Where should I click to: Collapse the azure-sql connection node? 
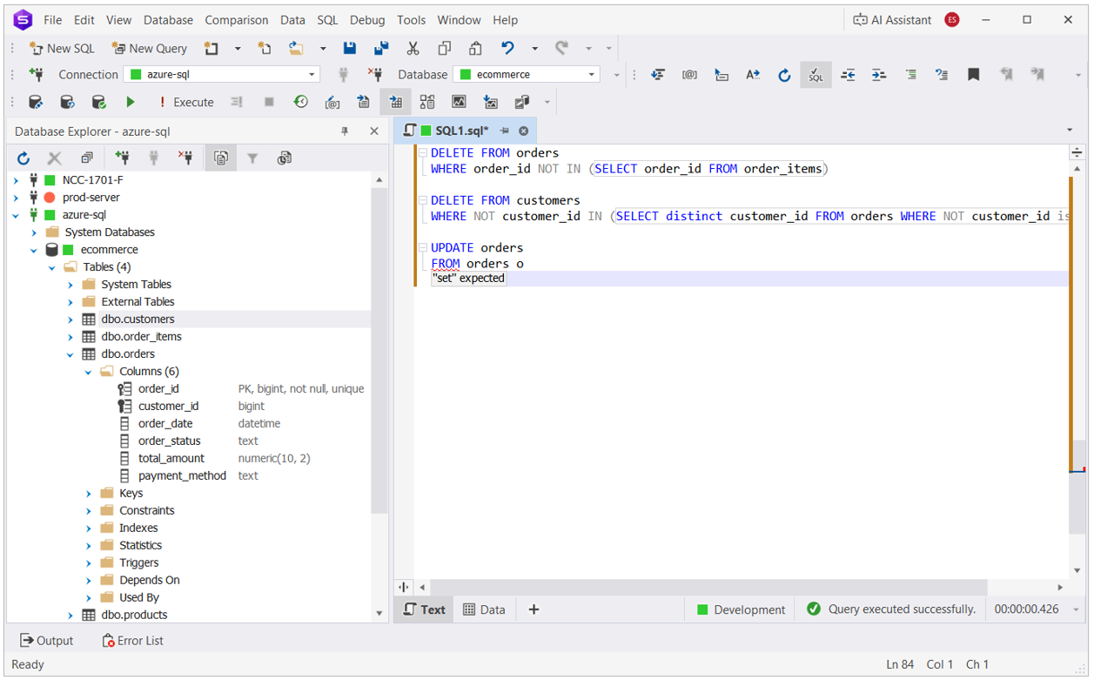click(16, 215)
